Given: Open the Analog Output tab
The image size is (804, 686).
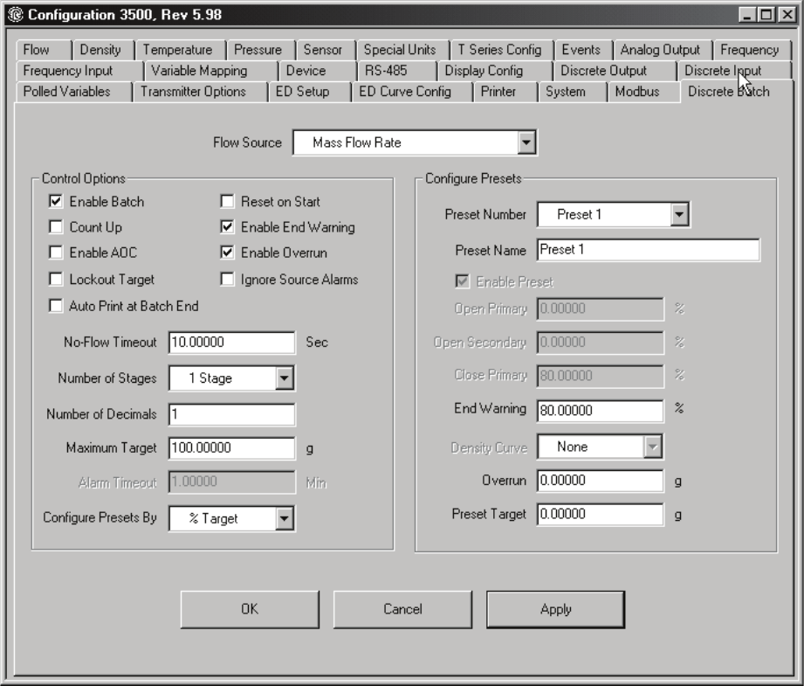Looking at the screenshot, I should [x=662, y=50].
